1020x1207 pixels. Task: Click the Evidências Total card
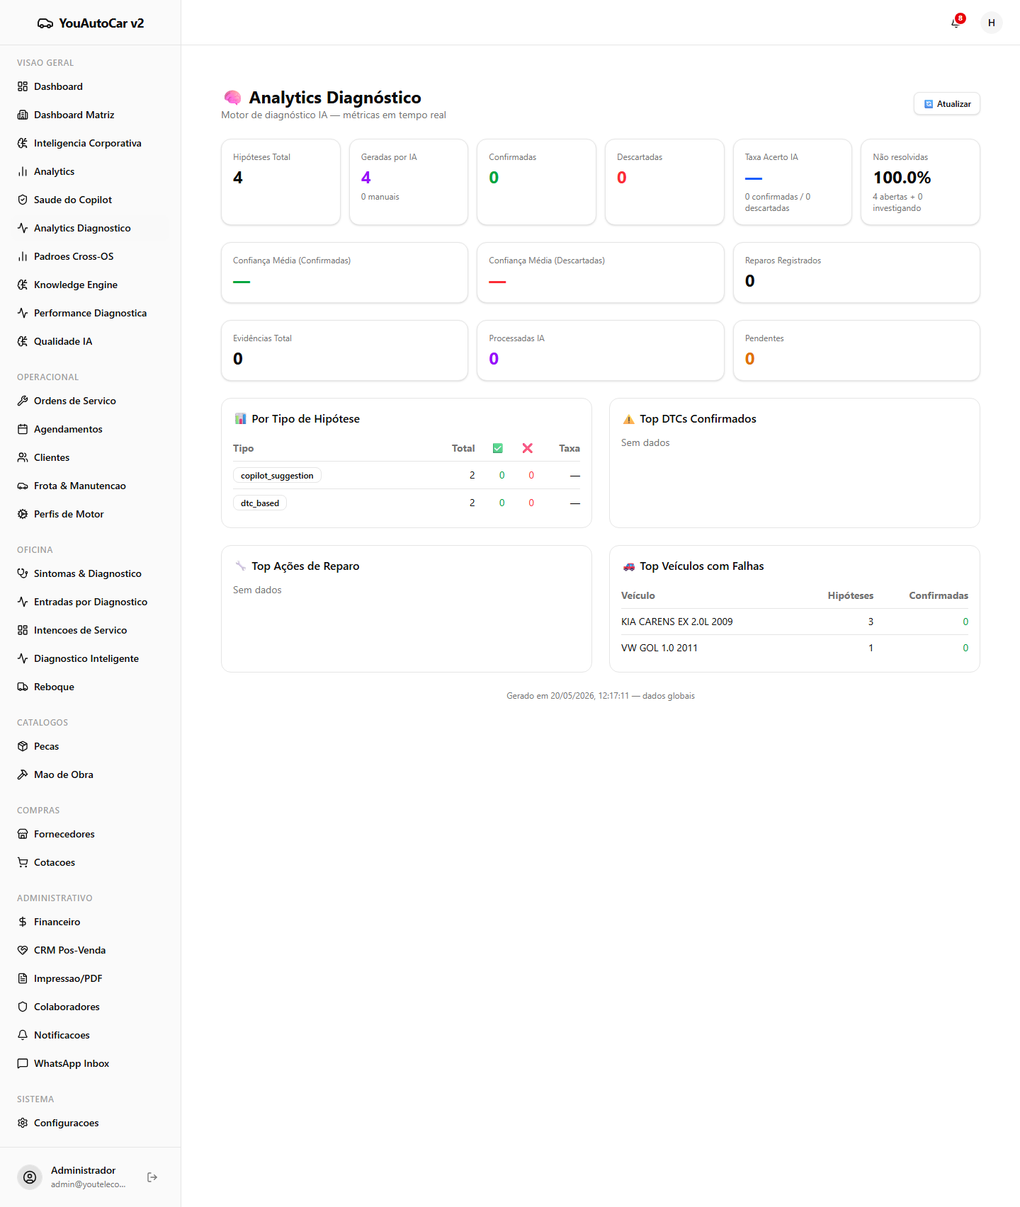[x=344, y=350]
